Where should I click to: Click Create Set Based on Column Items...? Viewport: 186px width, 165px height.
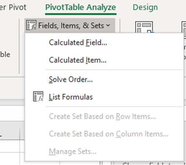pyautogui.click(x=108, y=134)
